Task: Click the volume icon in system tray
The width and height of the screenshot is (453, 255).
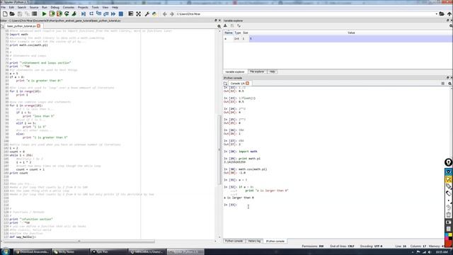Action: click(430, 252)
